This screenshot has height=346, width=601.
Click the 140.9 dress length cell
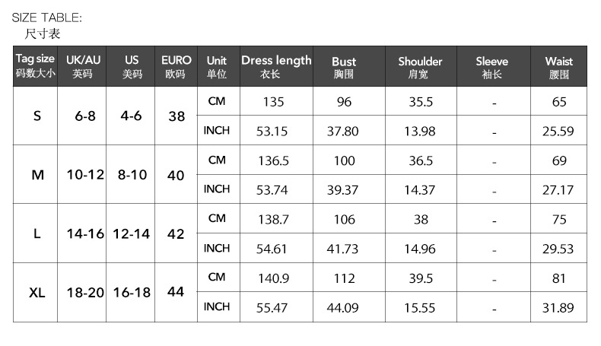(274, 278)
